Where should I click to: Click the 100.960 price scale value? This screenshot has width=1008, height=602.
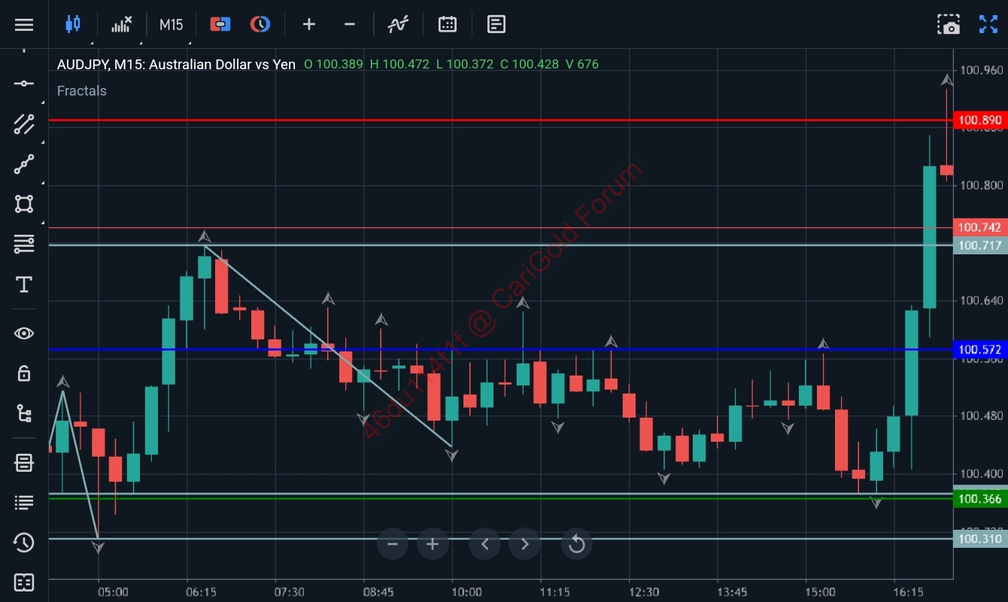coord(982,70)
